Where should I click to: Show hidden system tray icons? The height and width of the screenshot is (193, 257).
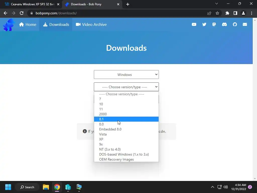(212, 187)
